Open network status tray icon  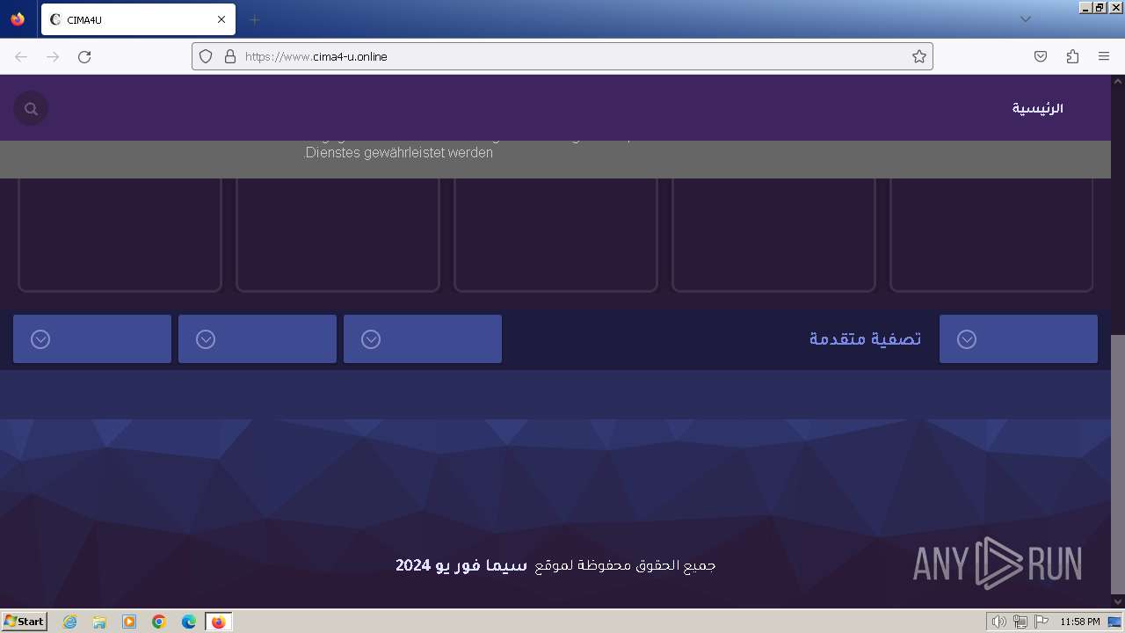1020,622
